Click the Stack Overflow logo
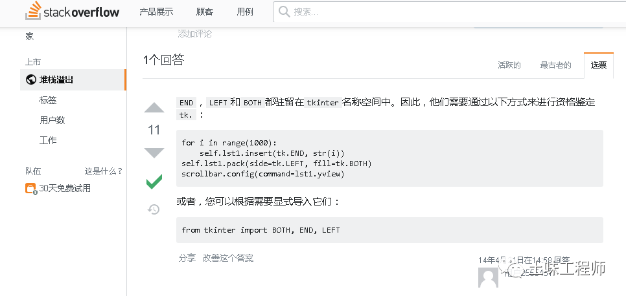Screen dimensions: 626x296 [x=72, y=12]
